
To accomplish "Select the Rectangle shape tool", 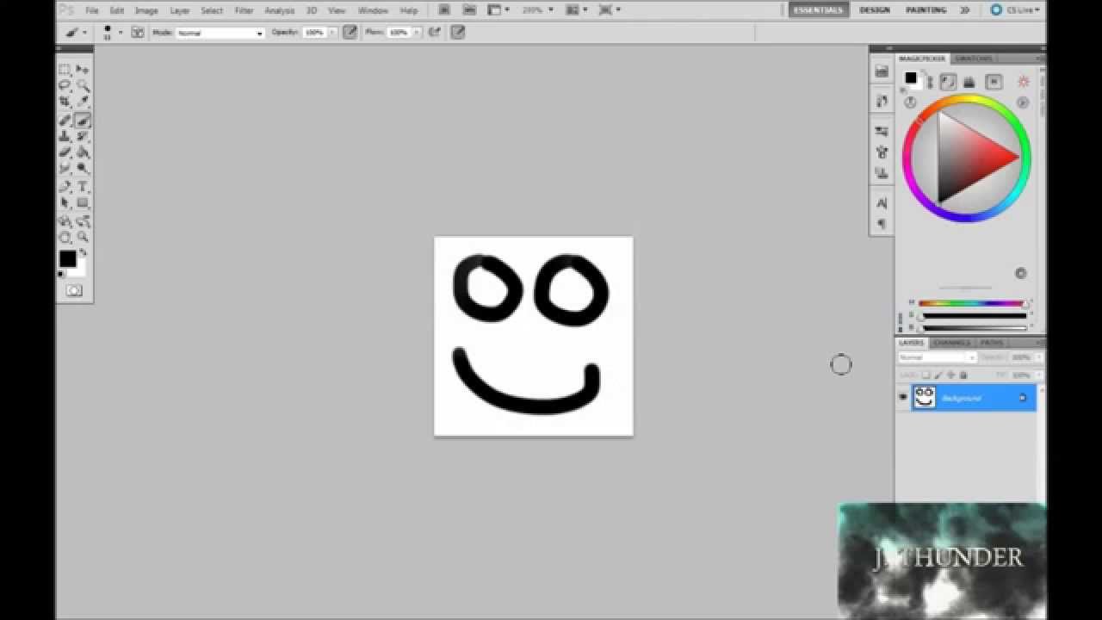I will tap(83, 203).
